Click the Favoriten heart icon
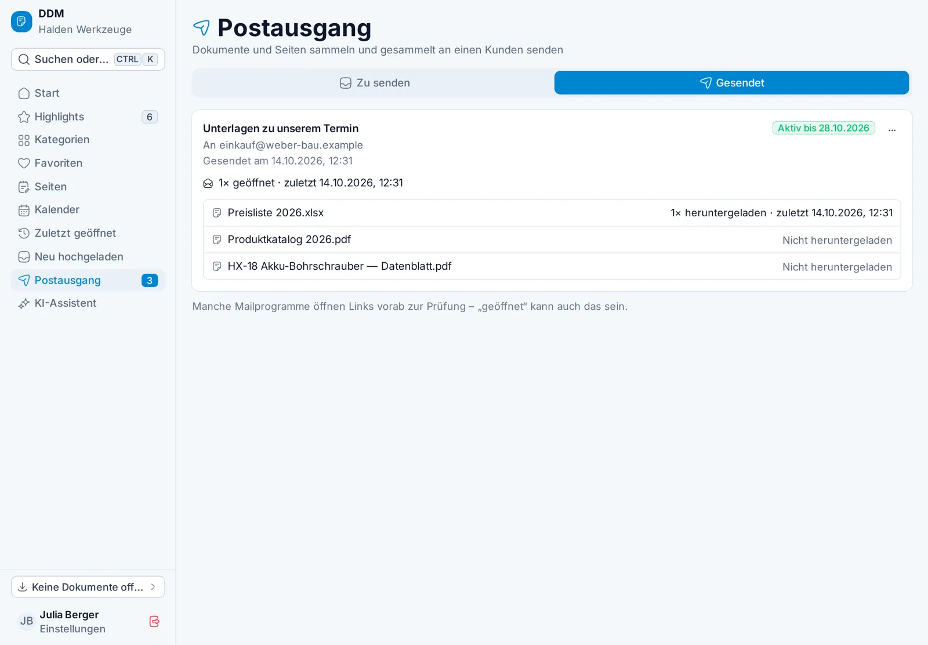 pos(24,164)
